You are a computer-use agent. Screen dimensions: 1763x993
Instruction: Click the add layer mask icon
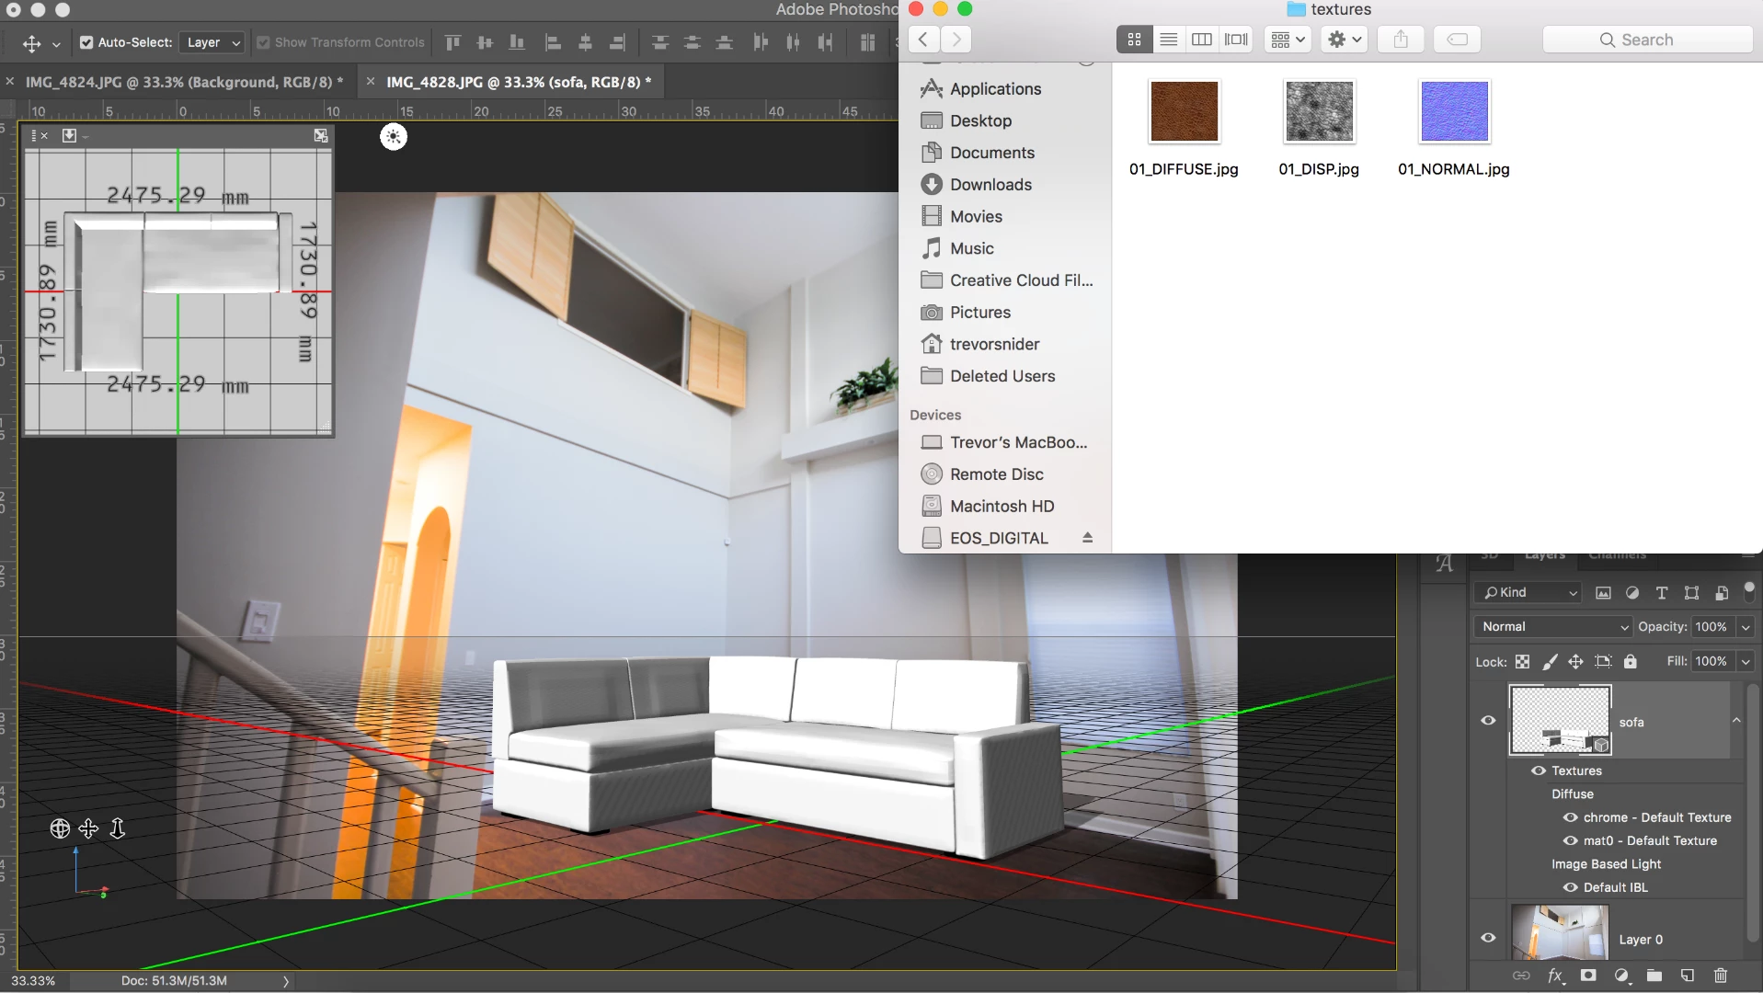1588,976
